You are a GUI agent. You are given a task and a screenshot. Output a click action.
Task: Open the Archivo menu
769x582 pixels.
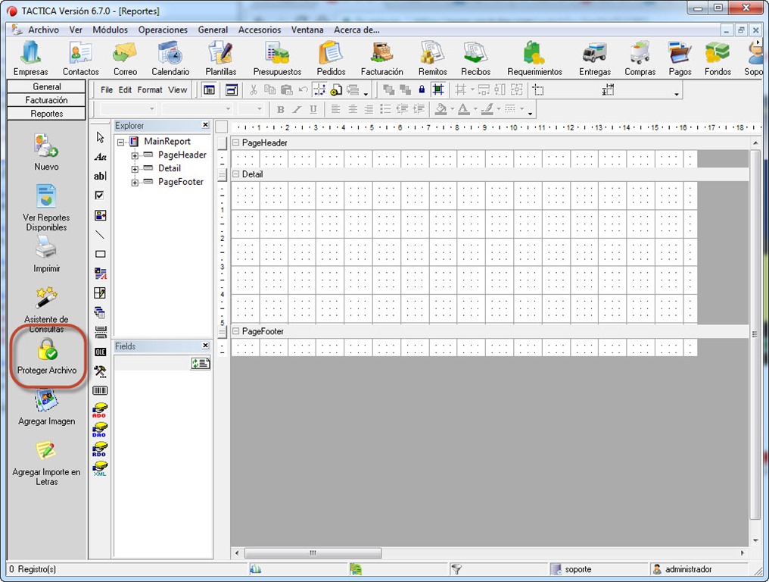tap(43, 30)
